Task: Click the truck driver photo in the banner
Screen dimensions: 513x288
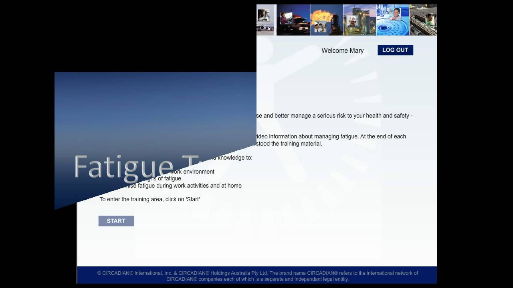Action: (293, 20)
